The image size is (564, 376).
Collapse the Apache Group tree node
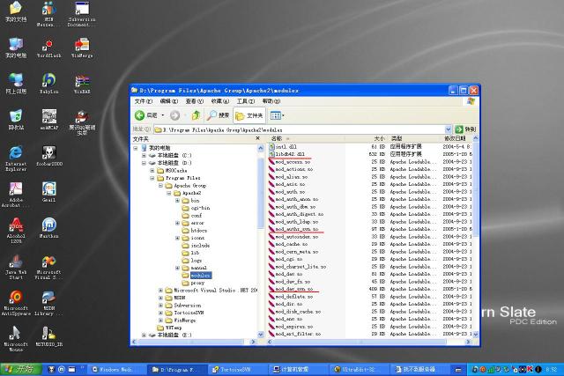click(160, 186)
